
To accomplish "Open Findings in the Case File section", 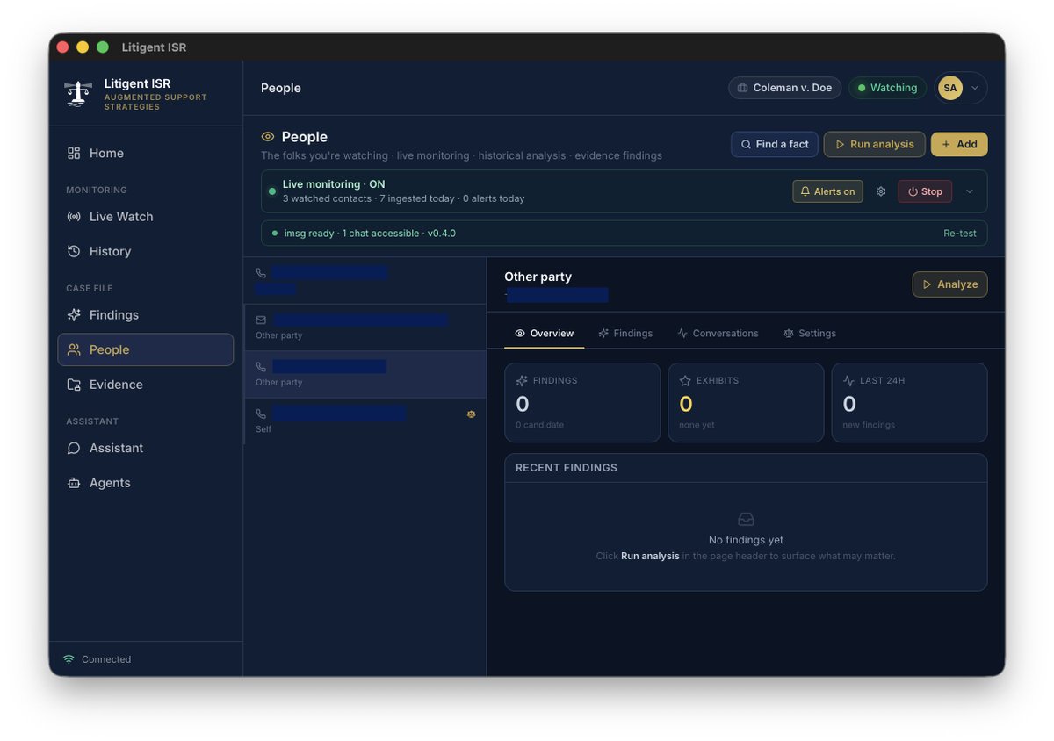I will (146, 315).
